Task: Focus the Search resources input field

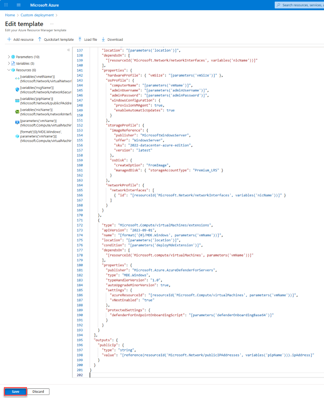Action: [x=299, y=5]
